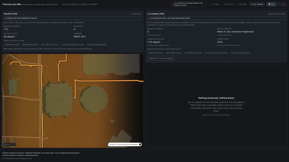
Task: Select tab 4. The Transfer
Action: pyautogui.click(x=257, y=4)
